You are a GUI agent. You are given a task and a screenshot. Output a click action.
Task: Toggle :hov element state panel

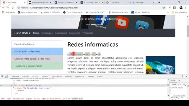(174, 85)
